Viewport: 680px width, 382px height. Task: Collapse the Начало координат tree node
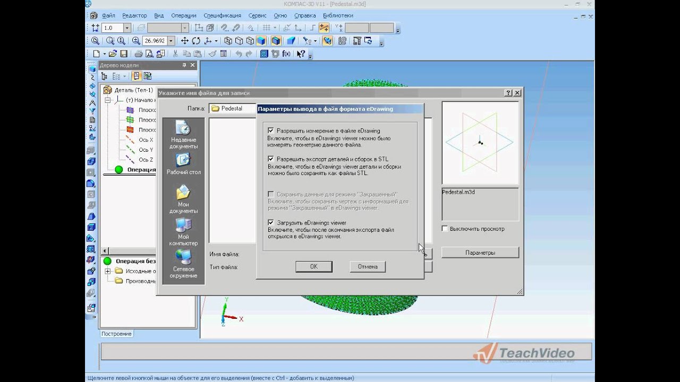(x=107, y=100)
